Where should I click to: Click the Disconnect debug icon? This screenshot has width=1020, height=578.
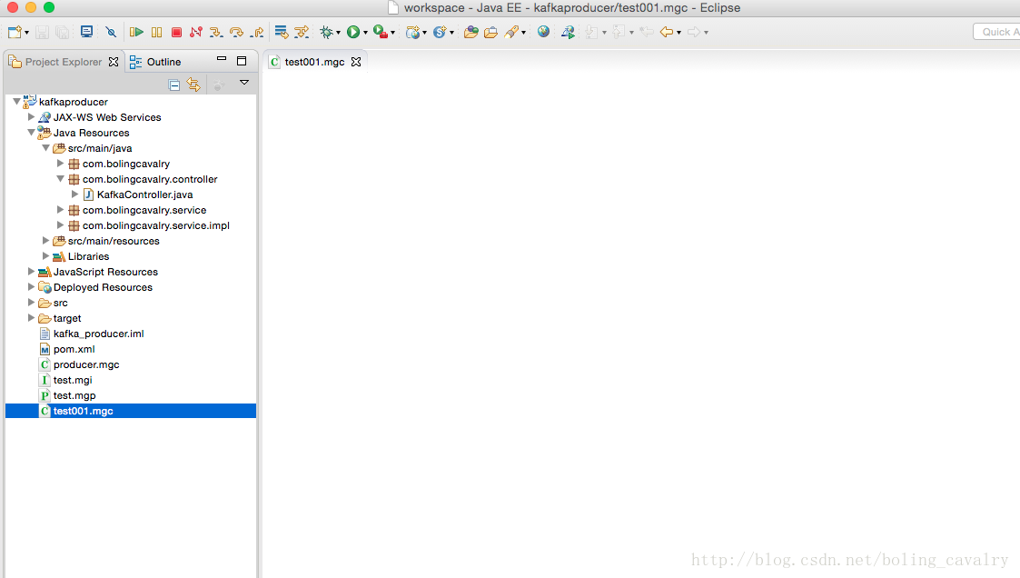pos(196,32)
